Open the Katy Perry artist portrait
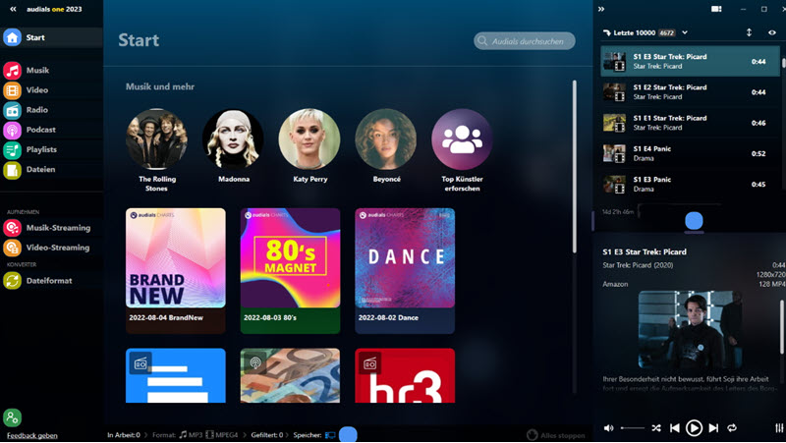 click(309, 139)
